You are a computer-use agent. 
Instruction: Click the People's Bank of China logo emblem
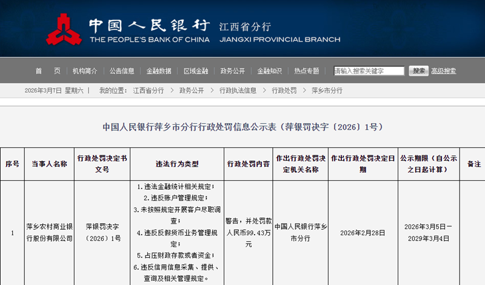coord(65,30)
